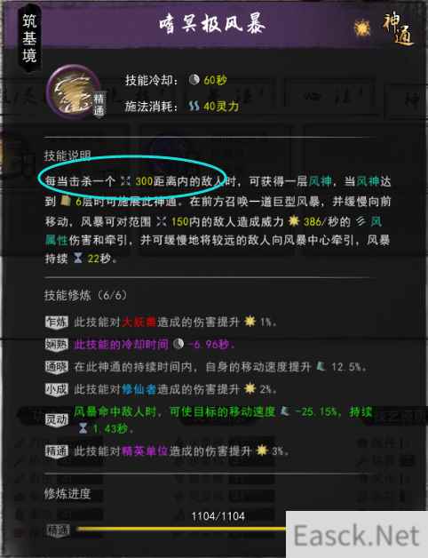Click the 技能修炼 (6/6) section header
Screen dimensions: 428x558
click(x=85, y=295)
